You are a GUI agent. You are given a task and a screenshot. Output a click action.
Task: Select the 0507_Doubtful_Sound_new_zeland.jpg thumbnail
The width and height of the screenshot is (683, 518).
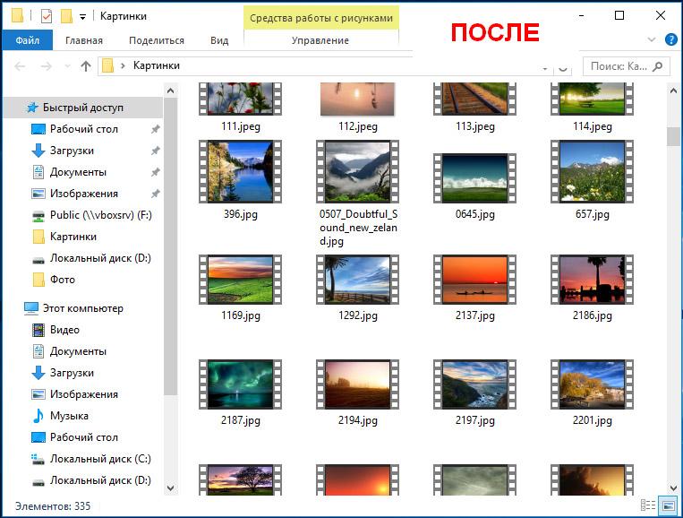point(358,171)
